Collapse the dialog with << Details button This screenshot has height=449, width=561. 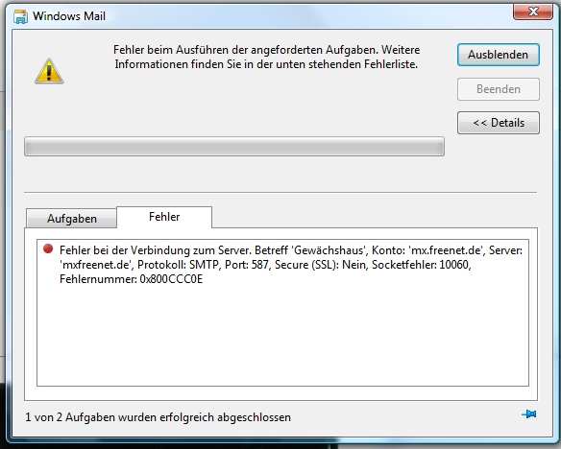tap(499, 123)
